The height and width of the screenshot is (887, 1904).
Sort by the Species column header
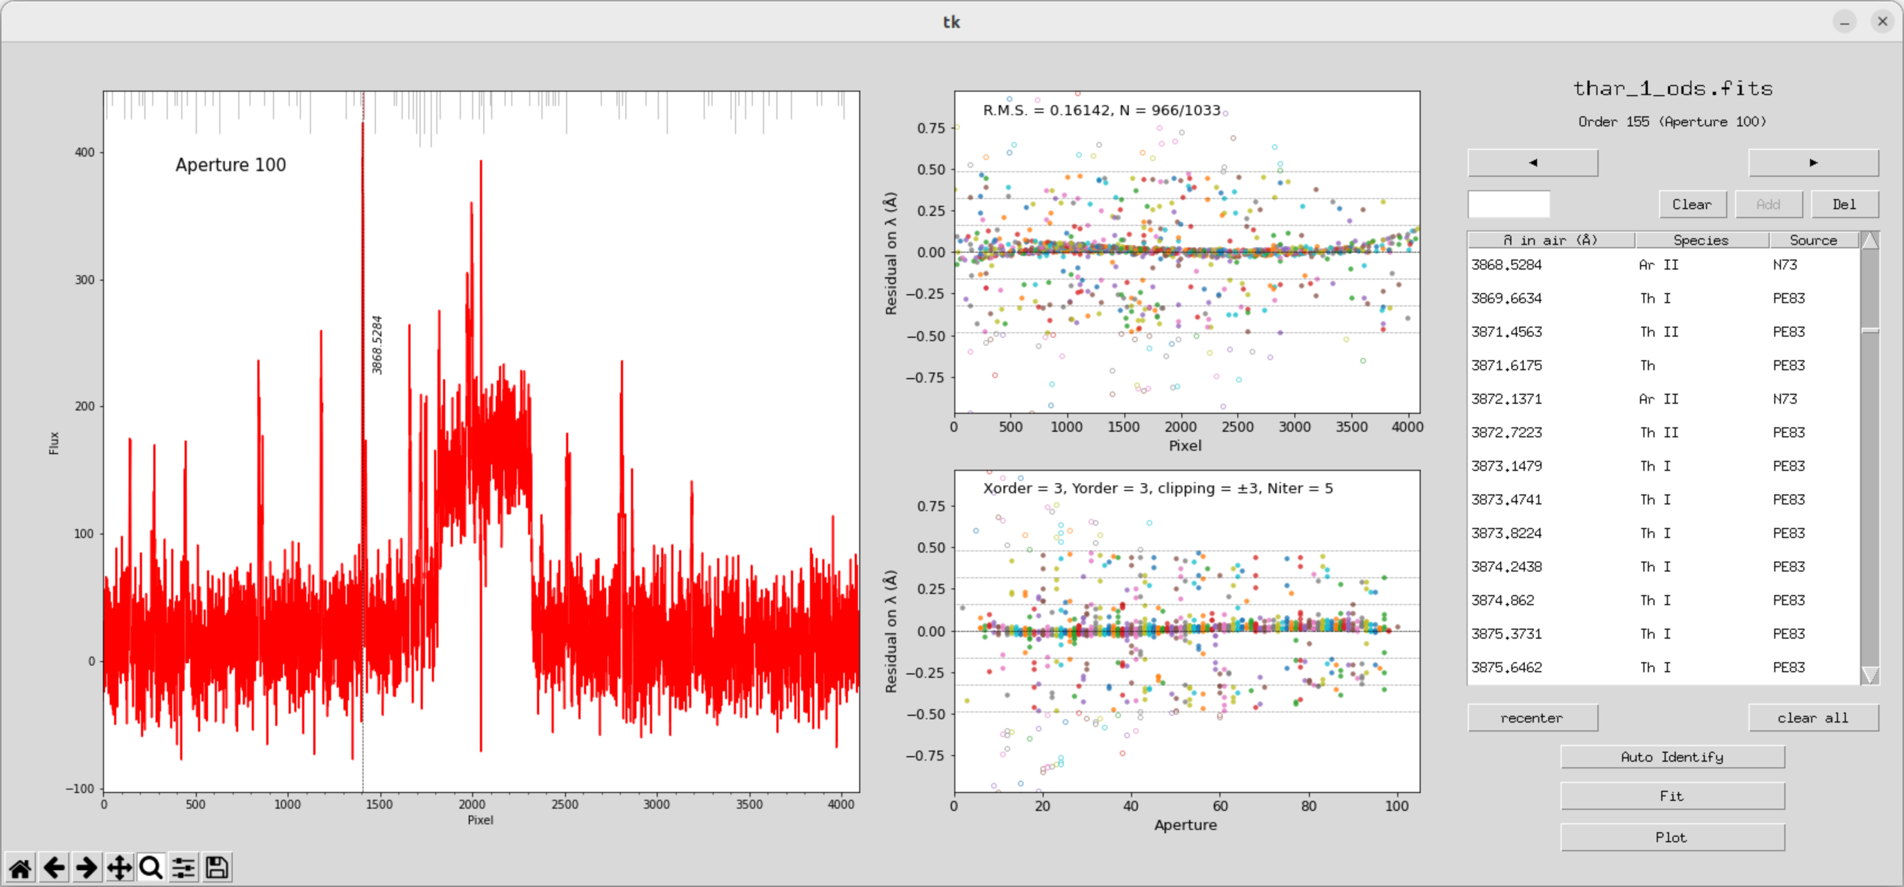(1701, 240)
